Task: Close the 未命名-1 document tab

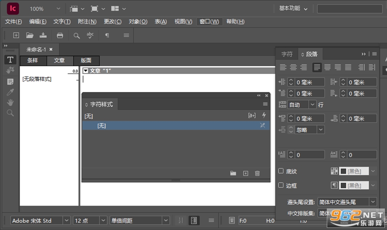Action: [x=51, y=49]
